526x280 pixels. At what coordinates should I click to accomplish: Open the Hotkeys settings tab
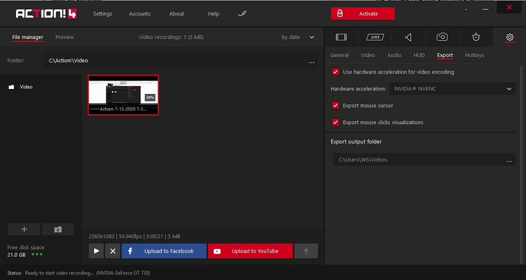pos(474,55)
